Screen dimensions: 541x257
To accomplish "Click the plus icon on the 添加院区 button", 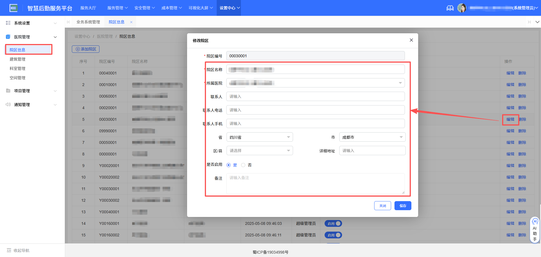I will pyautogui.click(x=77, y=49).
